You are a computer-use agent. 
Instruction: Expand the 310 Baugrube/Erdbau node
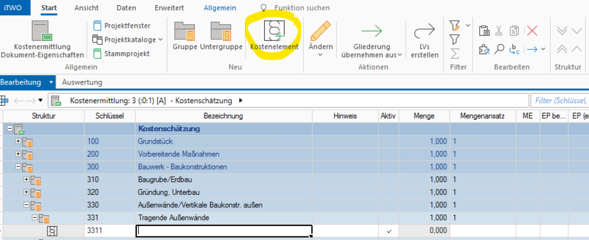26,179
